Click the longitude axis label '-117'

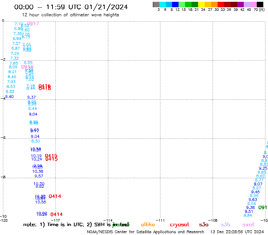pyautogui.click(x=55, y=220)
